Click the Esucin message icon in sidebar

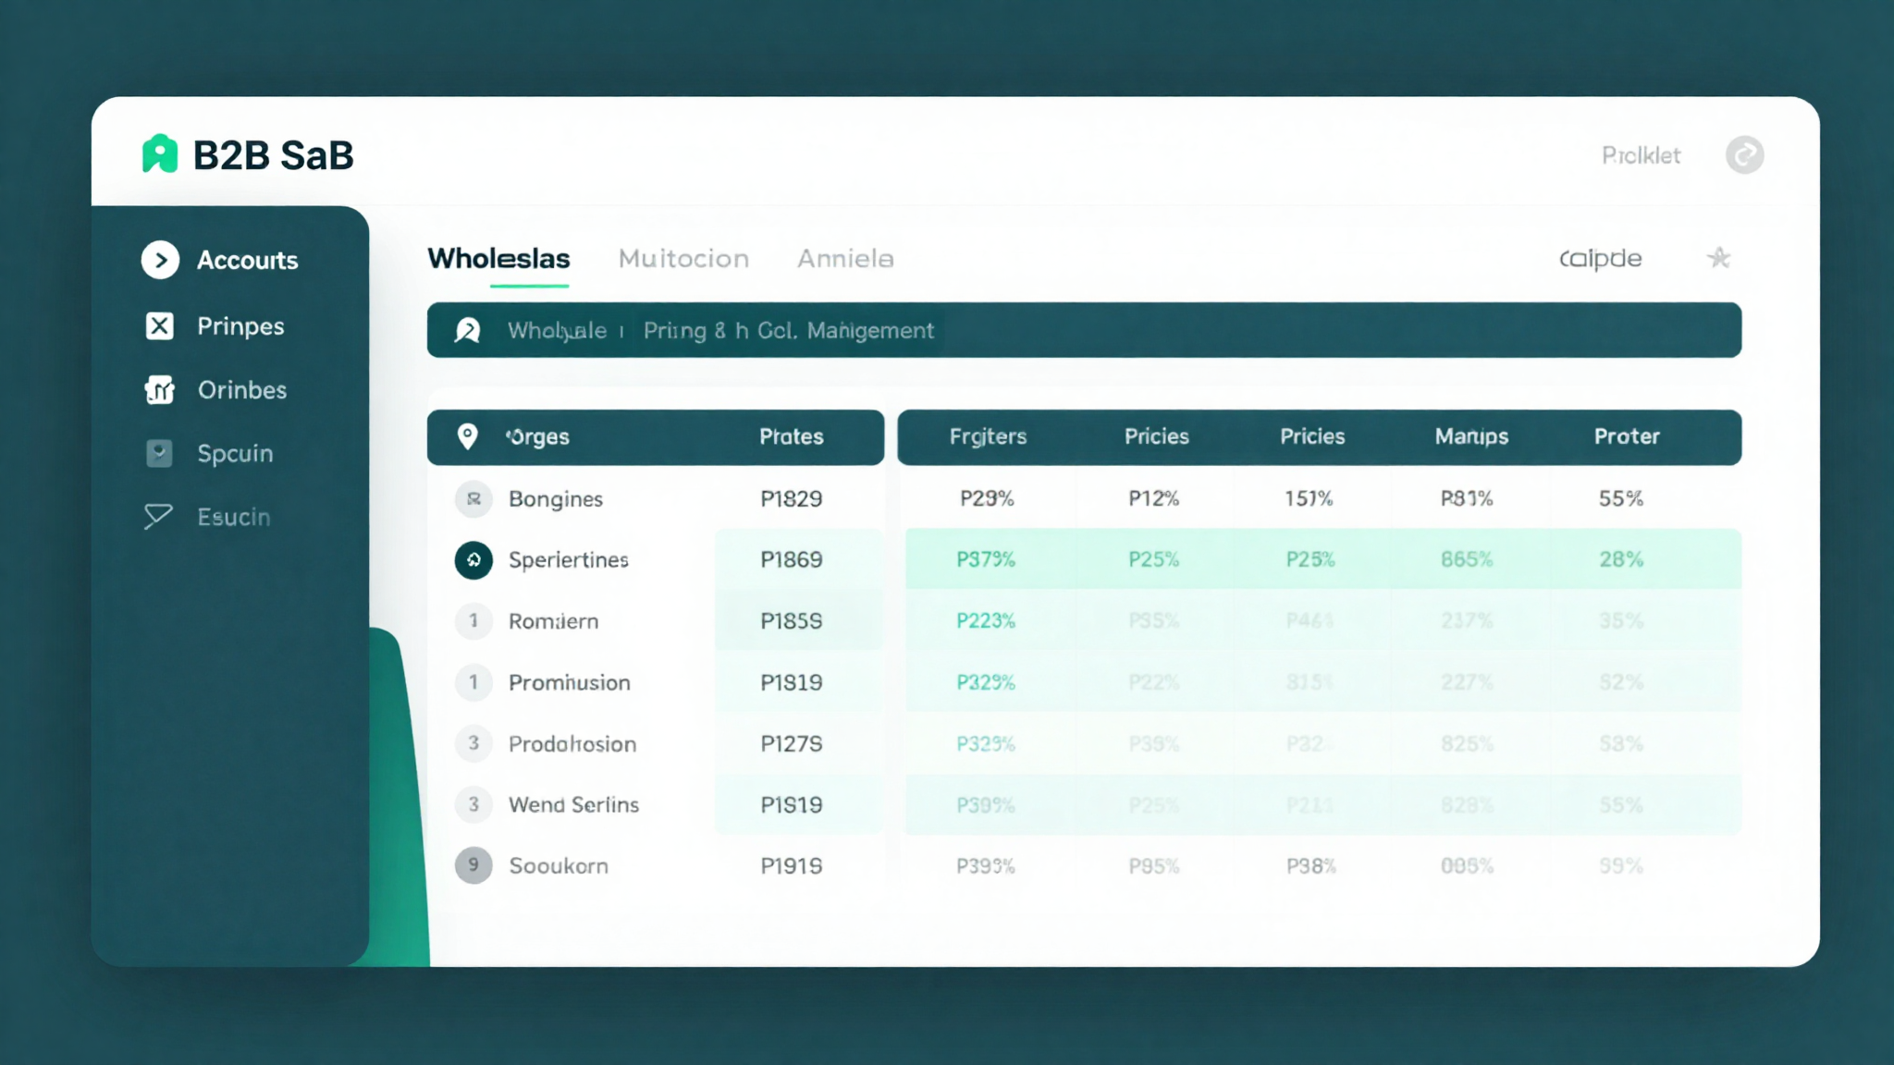tap(158, 516)
